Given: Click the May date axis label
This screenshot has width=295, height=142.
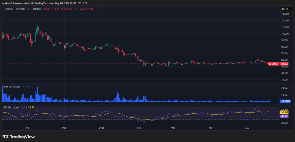Looking at the screenshot, I should [247, 128].
